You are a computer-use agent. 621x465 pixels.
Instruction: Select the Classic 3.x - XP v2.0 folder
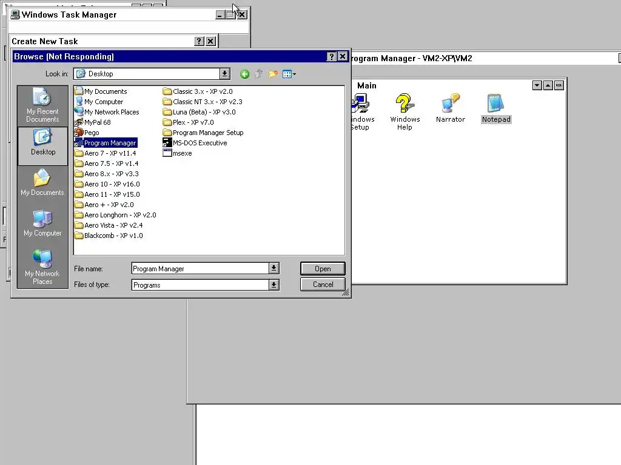point(198,91)
